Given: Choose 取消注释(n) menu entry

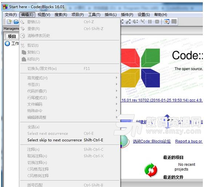Looking at the screenshot, I should coord(70,156).
